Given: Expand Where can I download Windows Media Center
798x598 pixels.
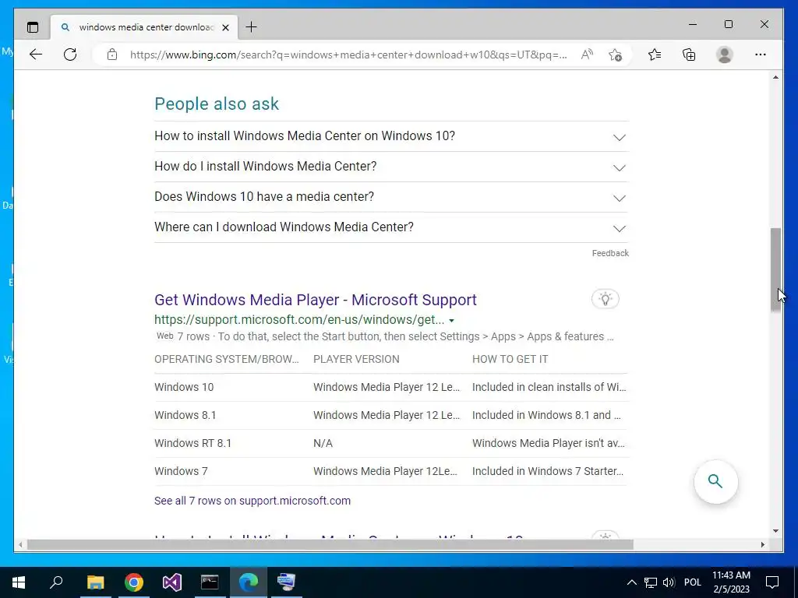Looking at the screenshot, I should (x=391, y=227).
